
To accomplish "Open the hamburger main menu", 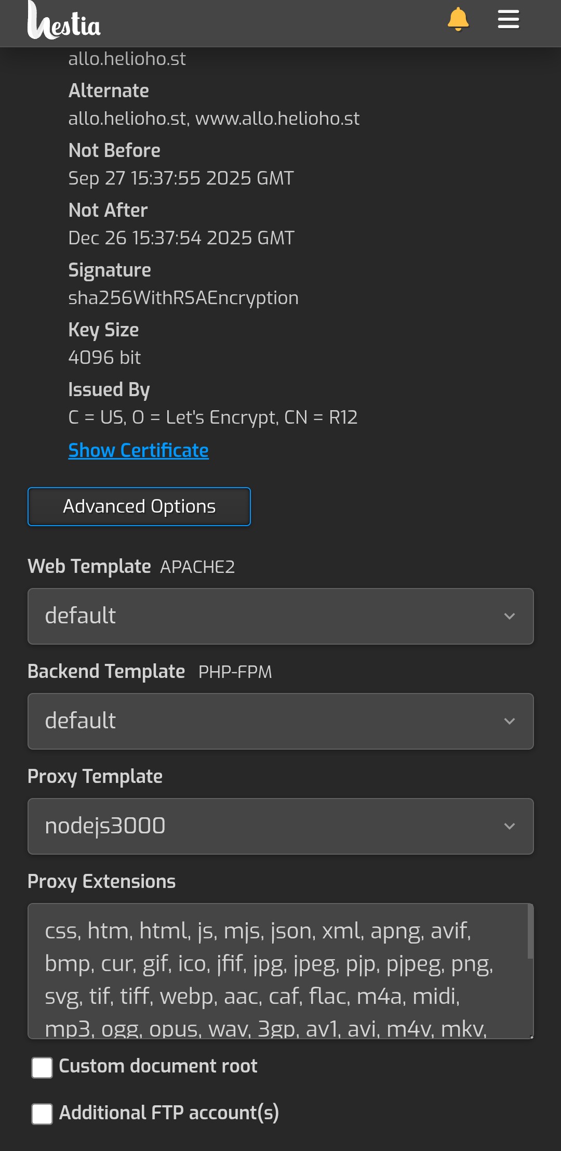I will coord(508,20).
